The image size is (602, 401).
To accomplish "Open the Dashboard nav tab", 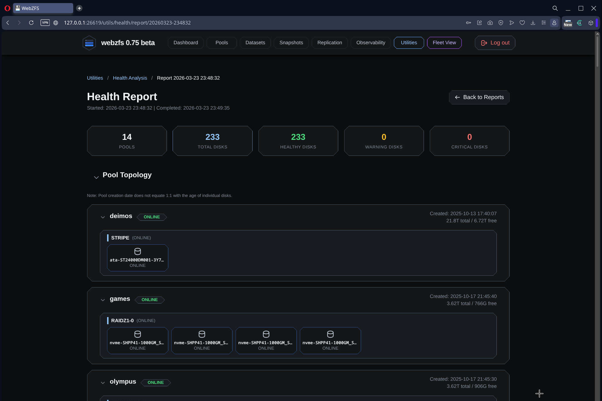I will 186,43.
